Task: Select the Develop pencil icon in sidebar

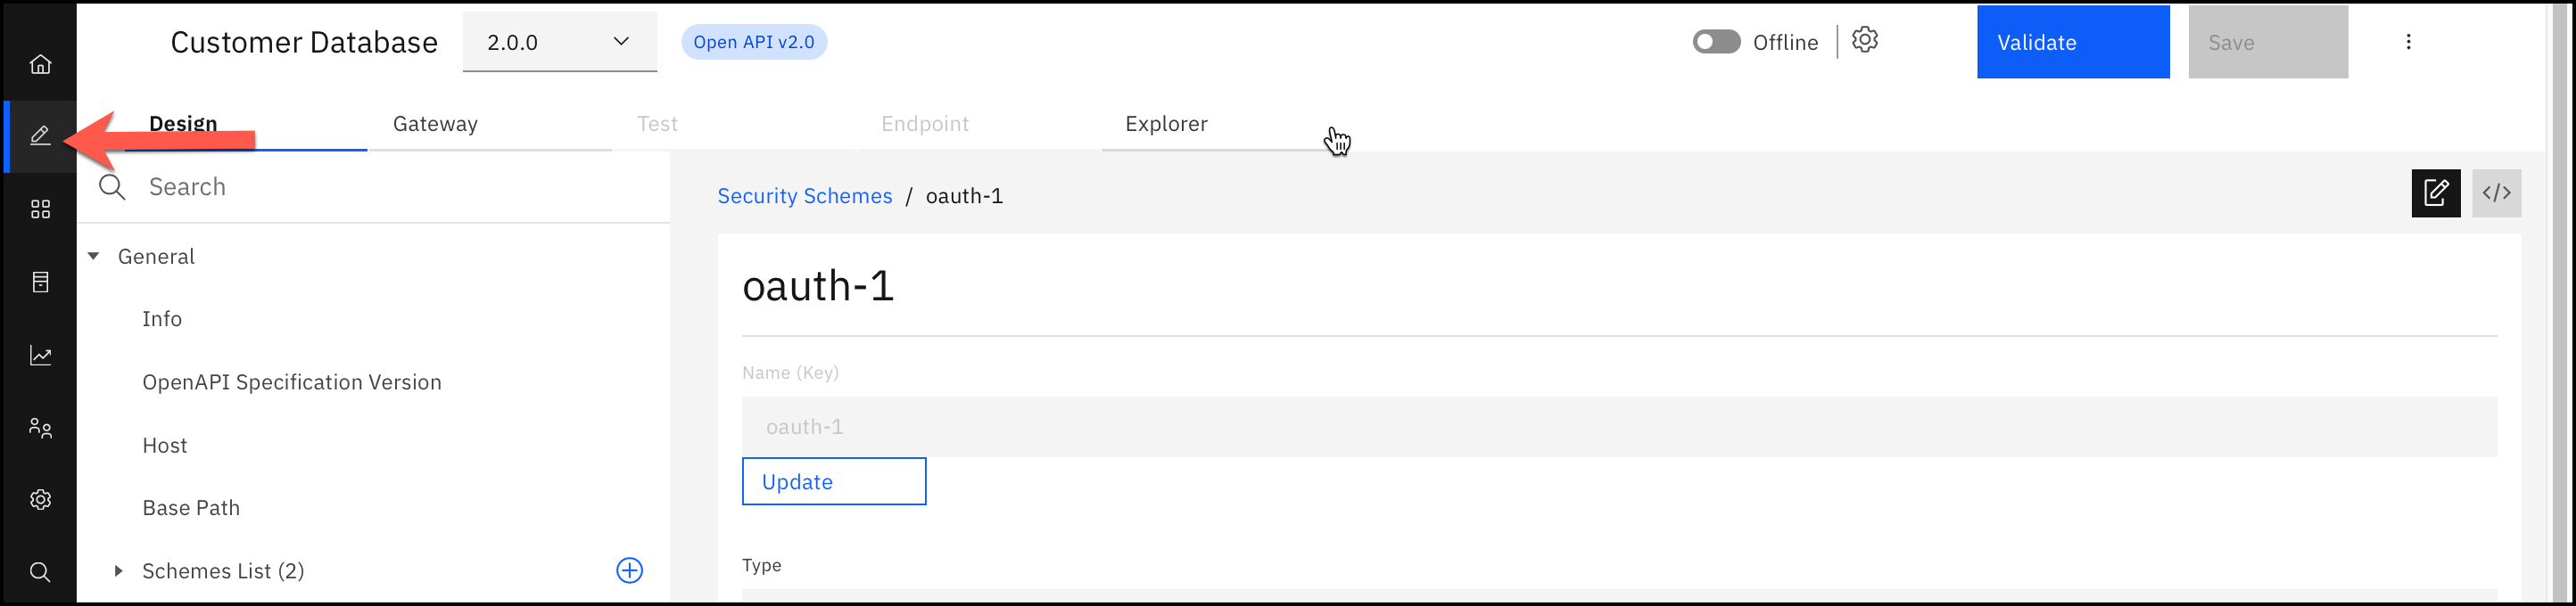Action: 40,135
